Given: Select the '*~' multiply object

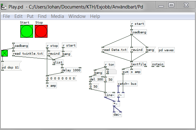Looking at the screenshot, I should [116, 104].
